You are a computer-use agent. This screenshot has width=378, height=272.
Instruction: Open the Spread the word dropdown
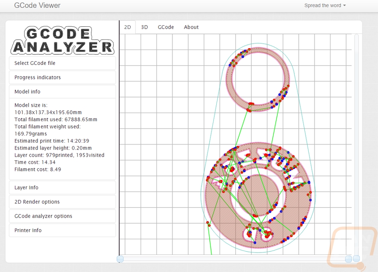coord(325,5)
